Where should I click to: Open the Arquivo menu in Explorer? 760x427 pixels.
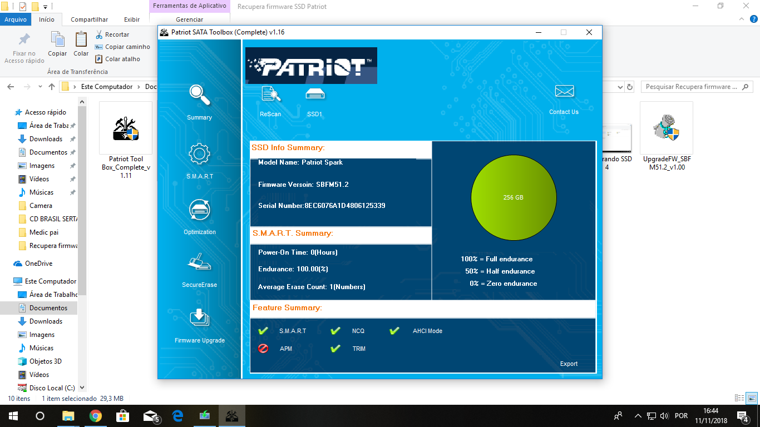pos(16,19)
